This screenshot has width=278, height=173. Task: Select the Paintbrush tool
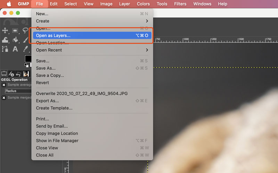[x=25, y=40]
